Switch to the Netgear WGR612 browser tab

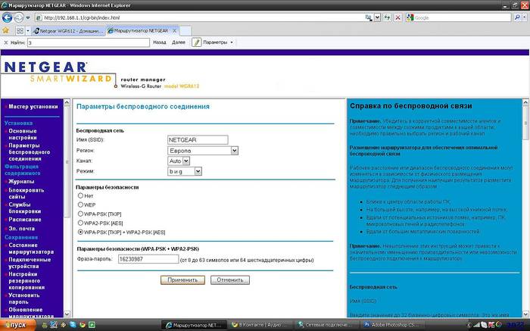pos(68,30)
